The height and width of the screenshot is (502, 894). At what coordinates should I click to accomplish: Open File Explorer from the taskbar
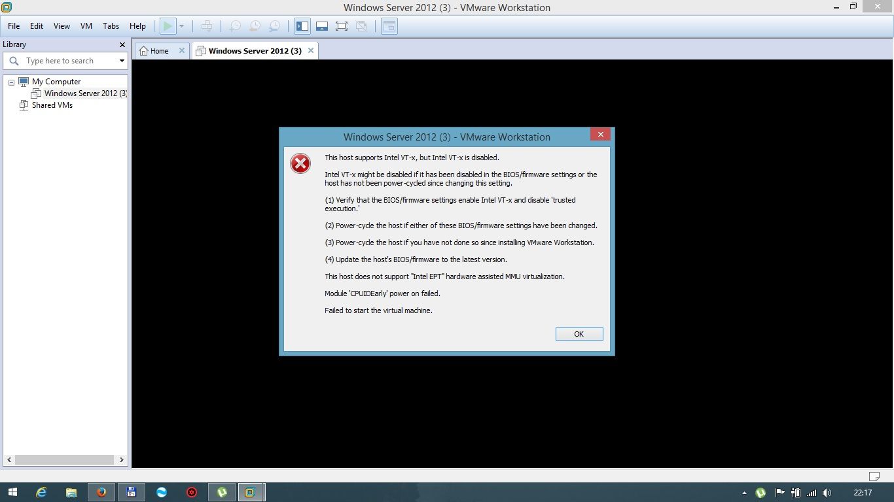[71, 492]
